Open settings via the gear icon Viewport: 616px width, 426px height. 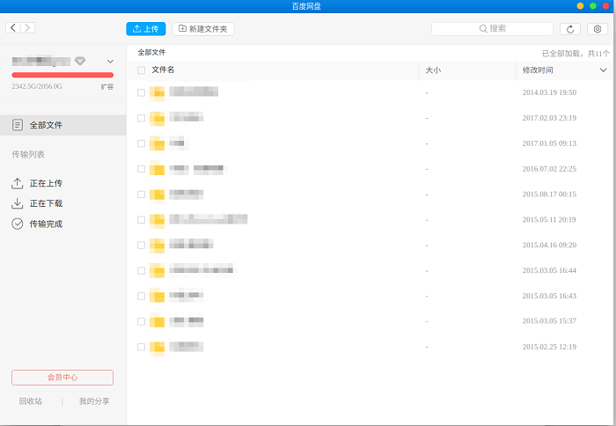[x=598, y=29]
